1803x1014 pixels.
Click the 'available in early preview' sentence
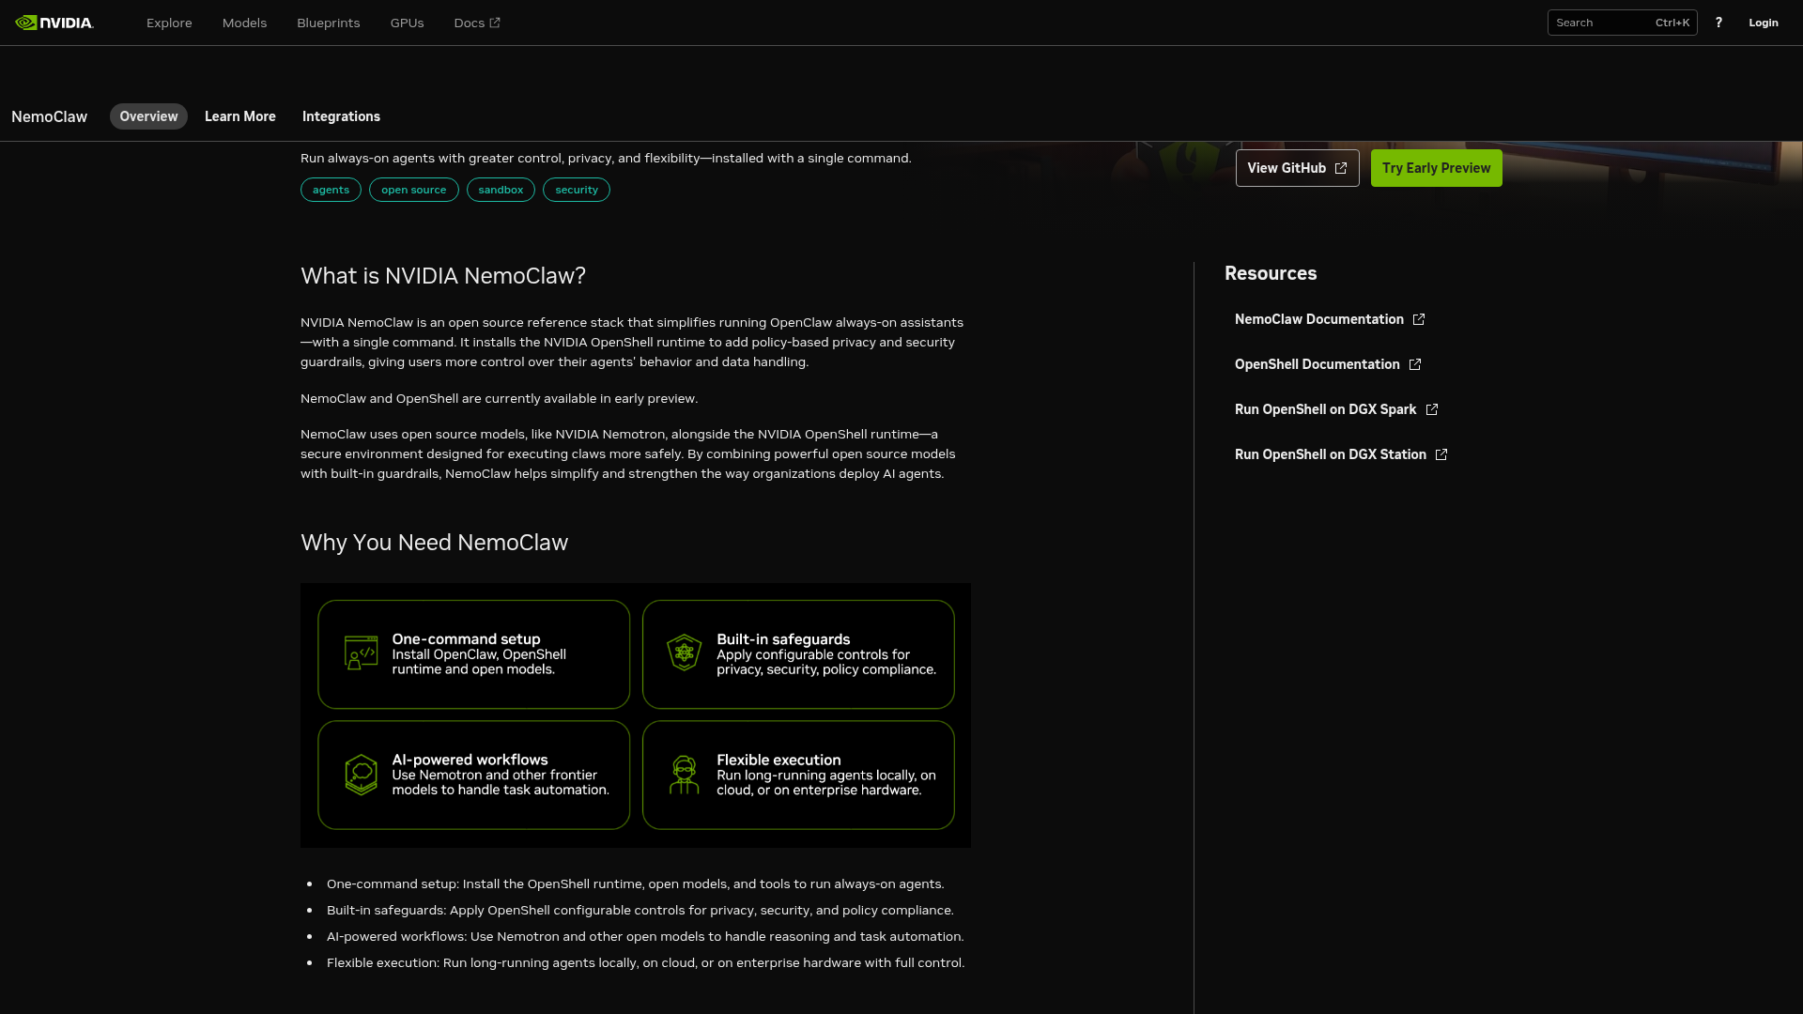(499, 398)
